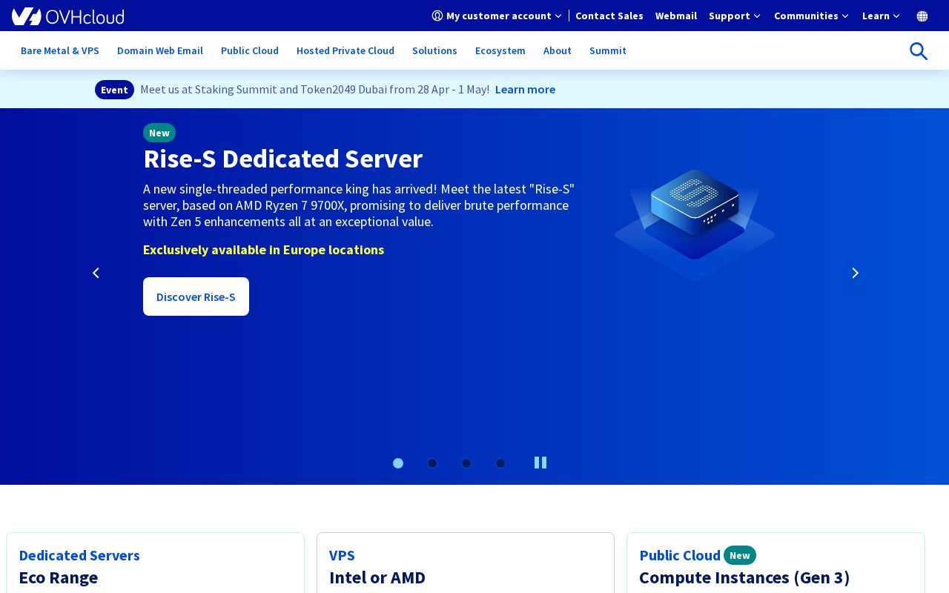Click Learn more in event banner
This screenshot has width=949, height=593.
525,89
